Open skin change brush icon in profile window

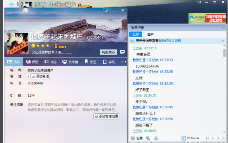tap(107, 11)
